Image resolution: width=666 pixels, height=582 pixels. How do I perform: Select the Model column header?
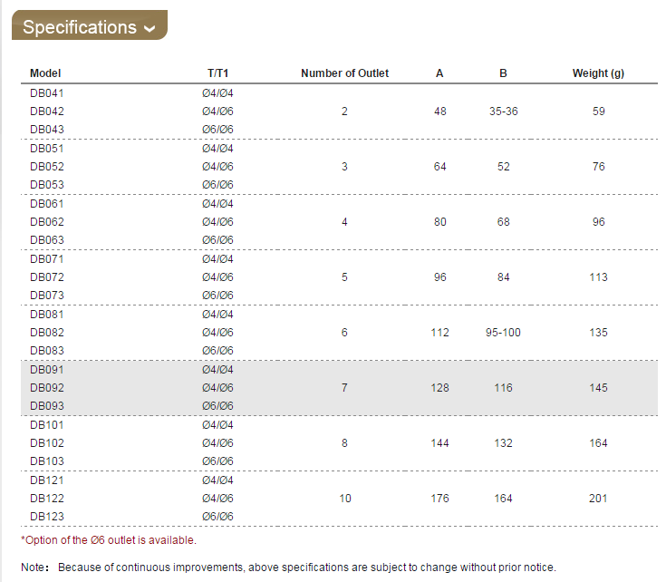point(45,73)
